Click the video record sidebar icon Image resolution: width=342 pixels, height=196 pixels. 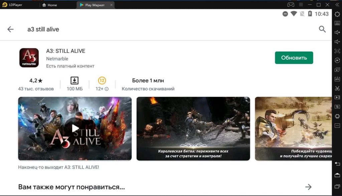[337, 98]
